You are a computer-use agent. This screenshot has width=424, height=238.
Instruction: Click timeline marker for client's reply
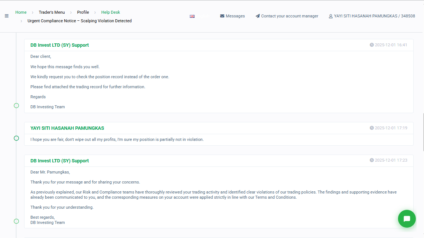[x=16, y=138]
